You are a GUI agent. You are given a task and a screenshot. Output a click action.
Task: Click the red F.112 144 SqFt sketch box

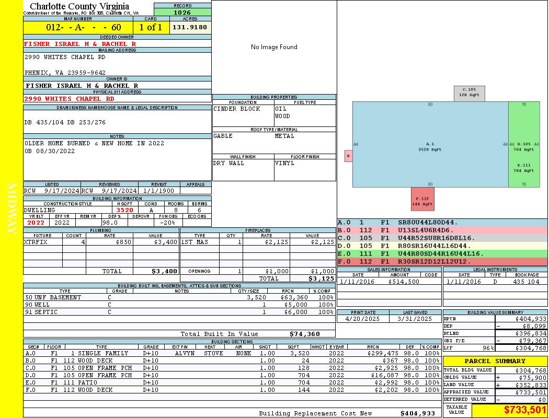tap(422, 199)
